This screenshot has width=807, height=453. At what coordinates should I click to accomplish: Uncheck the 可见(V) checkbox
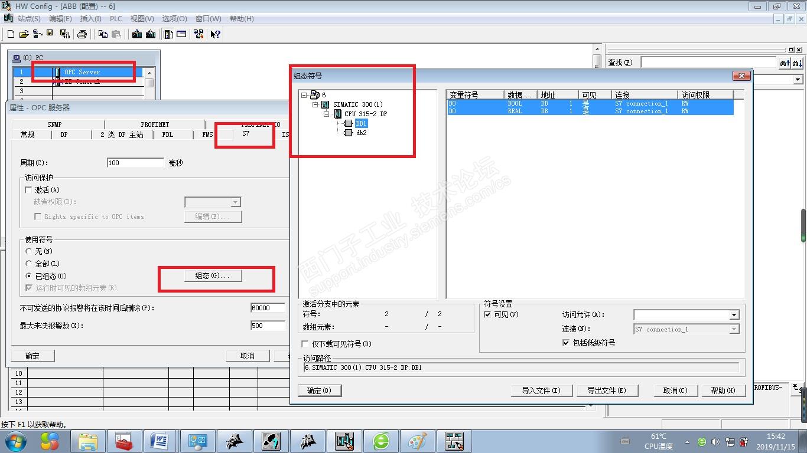pos(487,314)
